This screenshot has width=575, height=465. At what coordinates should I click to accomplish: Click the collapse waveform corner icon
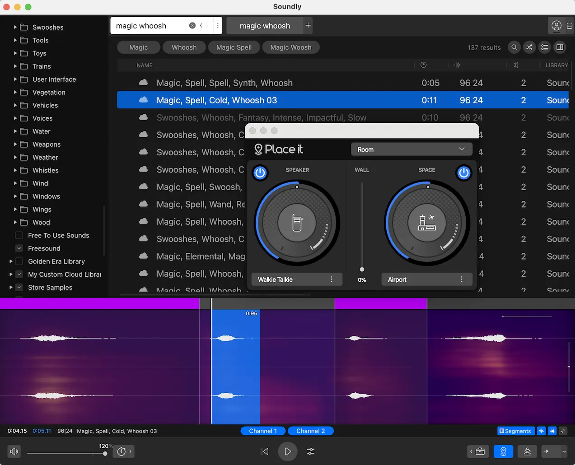click(563, 431)
